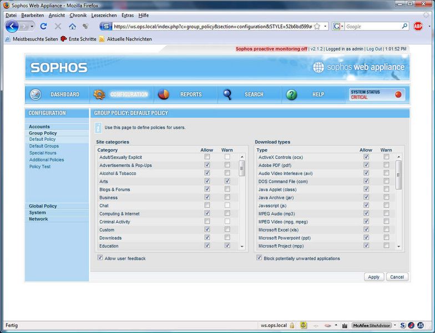The height and width of the screenshot is (333, 435).
Task: Click the Site categories list scrollbar thumb
Action: tap(242, 168)
